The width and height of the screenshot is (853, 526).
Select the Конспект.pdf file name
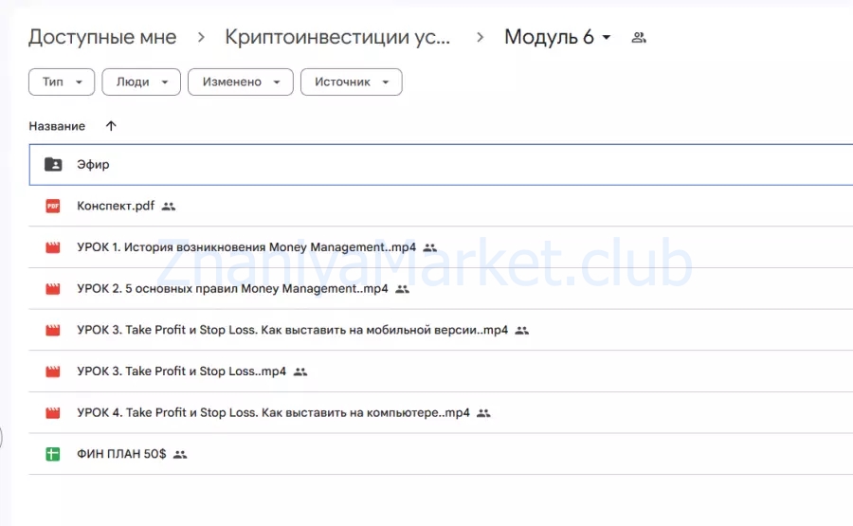tap(116, 207)
